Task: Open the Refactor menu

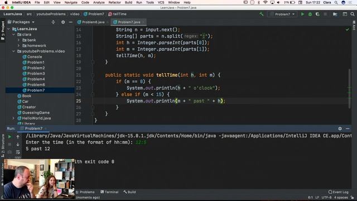Action: pos(114,2)
